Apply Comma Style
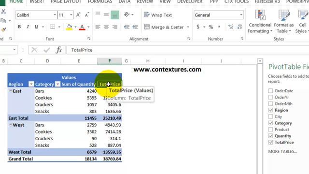This screenshot has height=174, width=309. [x=219, y=27]
